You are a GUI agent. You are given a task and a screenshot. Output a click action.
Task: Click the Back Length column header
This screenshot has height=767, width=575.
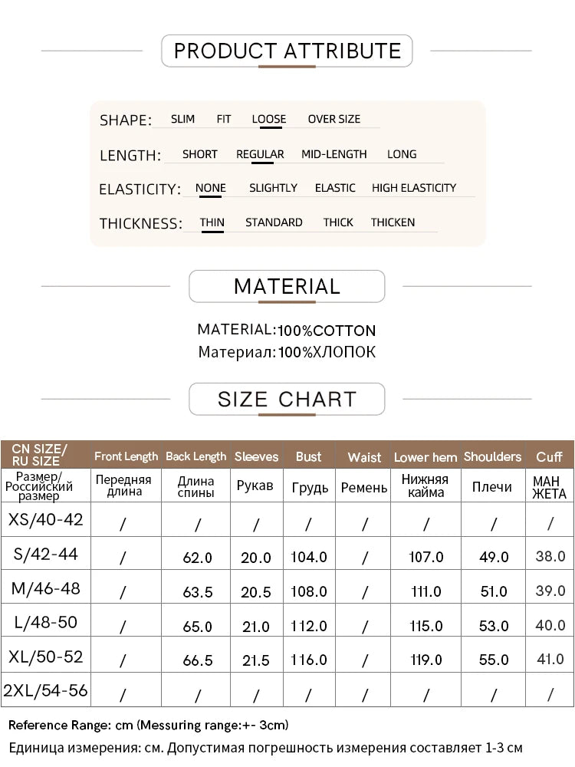tap(195, 456)
